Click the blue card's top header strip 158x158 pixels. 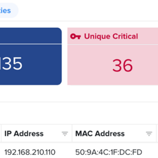31,36
